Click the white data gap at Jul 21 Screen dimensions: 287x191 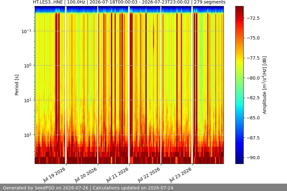[129, 85]
